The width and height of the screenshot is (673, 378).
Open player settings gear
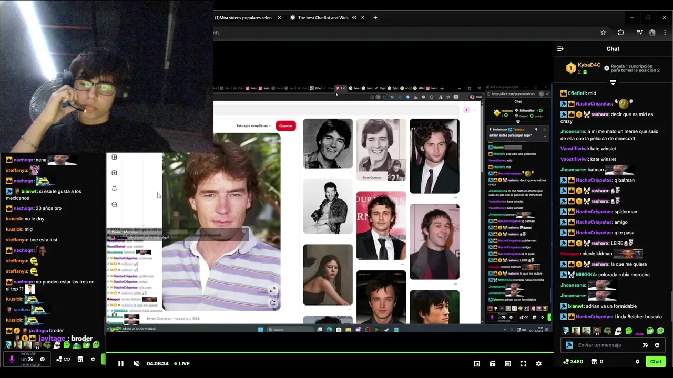[538, 363]
